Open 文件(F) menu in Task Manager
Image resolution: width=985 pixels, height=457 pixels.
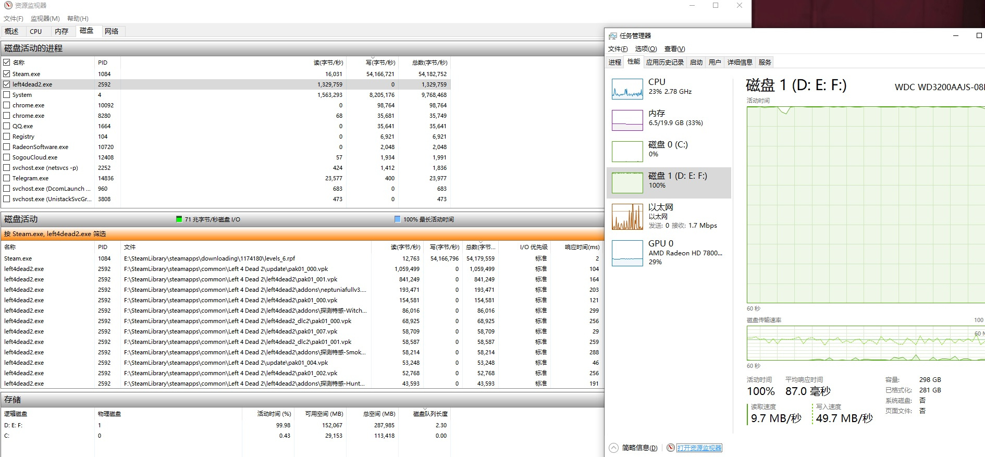click(618, 49)
